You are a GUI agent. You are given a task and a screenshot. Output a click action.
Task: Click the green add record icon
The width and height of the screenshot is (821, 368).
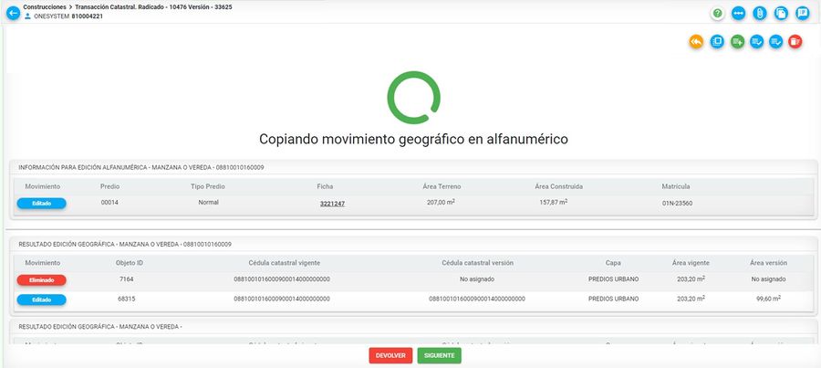737,41
